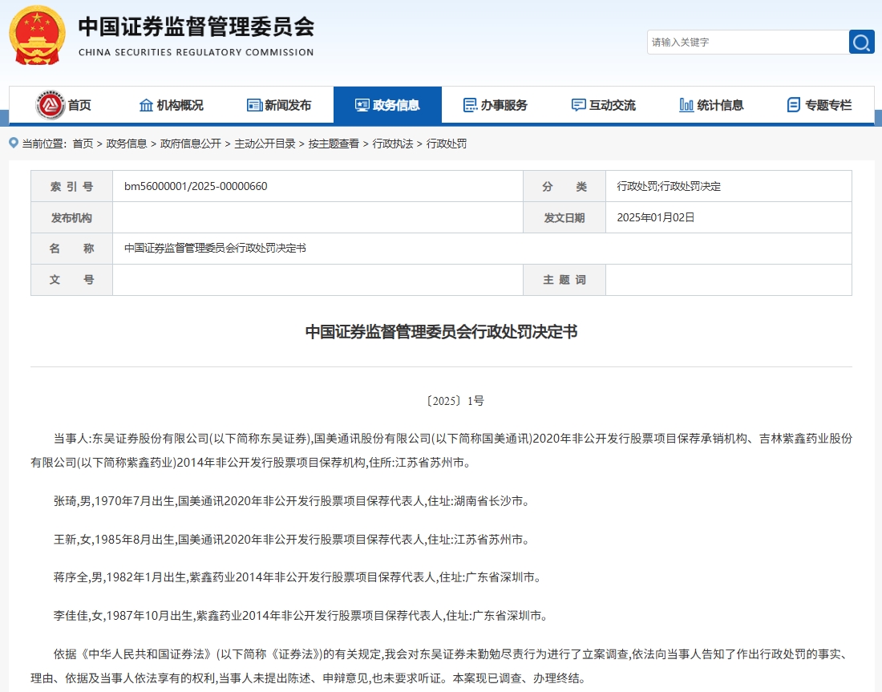Viewport: 882px width, 692px height.
Task: Focus the keyword search input field
Action: [x=747, y=42]
